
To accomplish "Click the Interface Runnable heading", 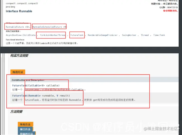I will coord(19,11).
